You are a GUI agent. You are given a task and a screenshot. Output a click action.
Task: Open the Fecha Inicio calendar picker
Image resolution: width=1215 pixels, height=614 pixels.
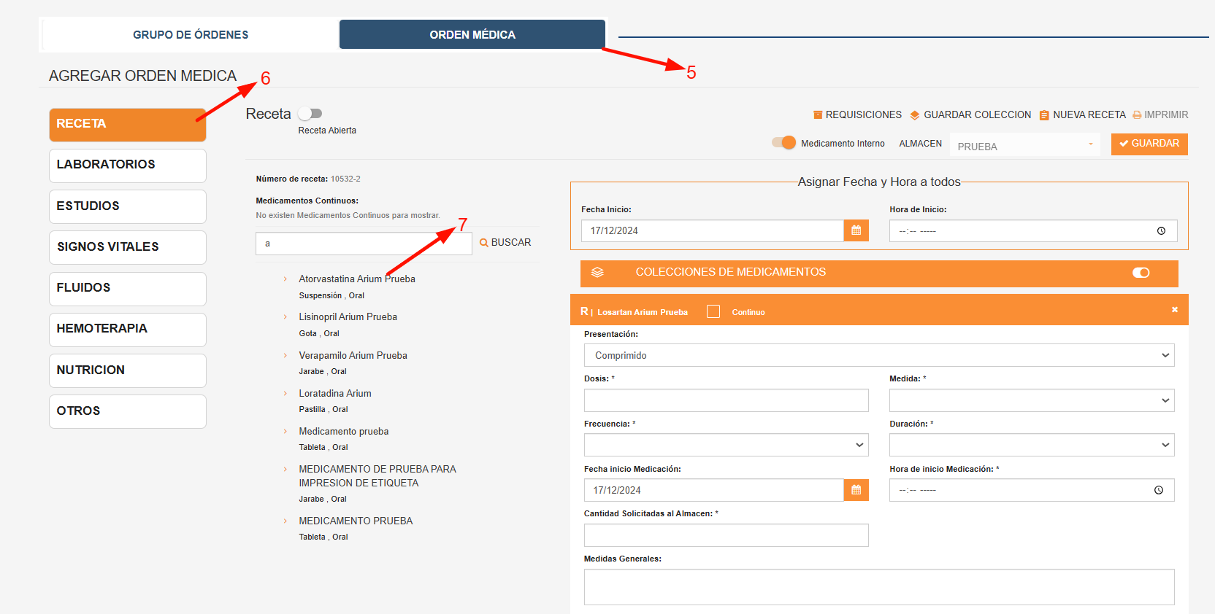[856, 230]
